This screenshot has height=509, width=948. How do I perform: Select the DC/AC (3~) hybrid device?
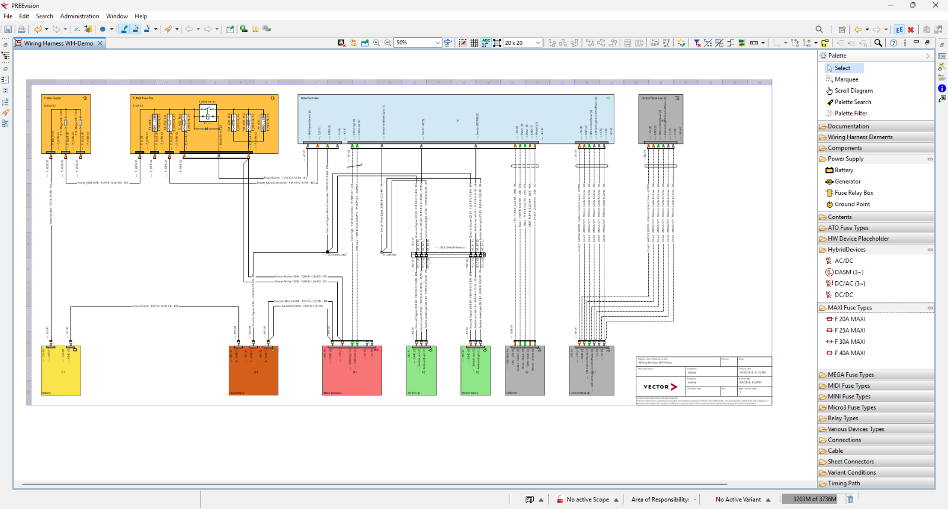point(850,284)
